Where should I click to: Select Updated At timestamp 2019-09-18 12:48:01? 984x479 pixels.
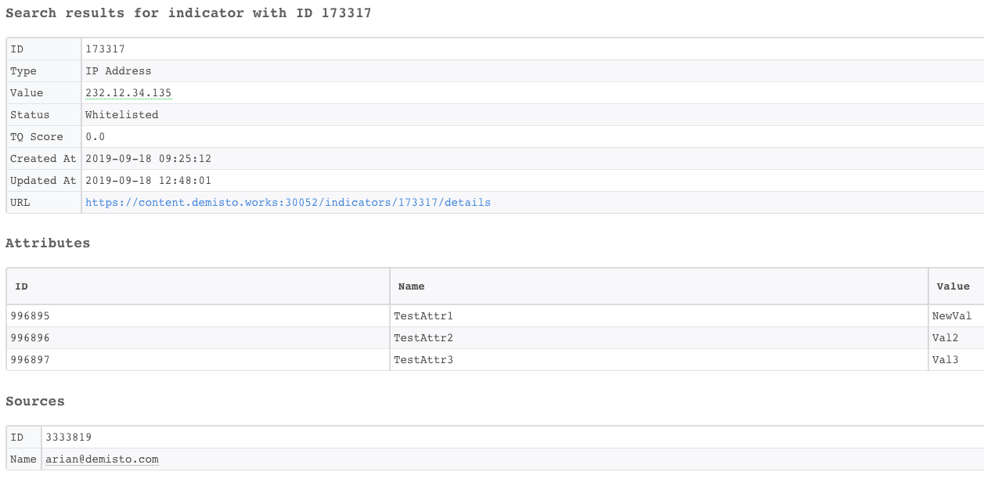click(x=148, y=180)
